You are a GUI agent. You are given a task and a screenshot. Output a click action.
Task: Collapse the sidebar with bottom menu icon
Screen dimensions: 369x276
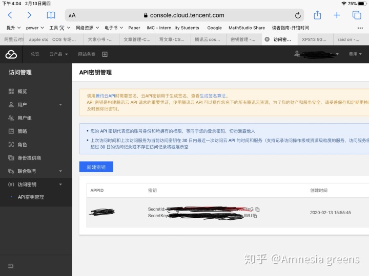pos(11,266)
